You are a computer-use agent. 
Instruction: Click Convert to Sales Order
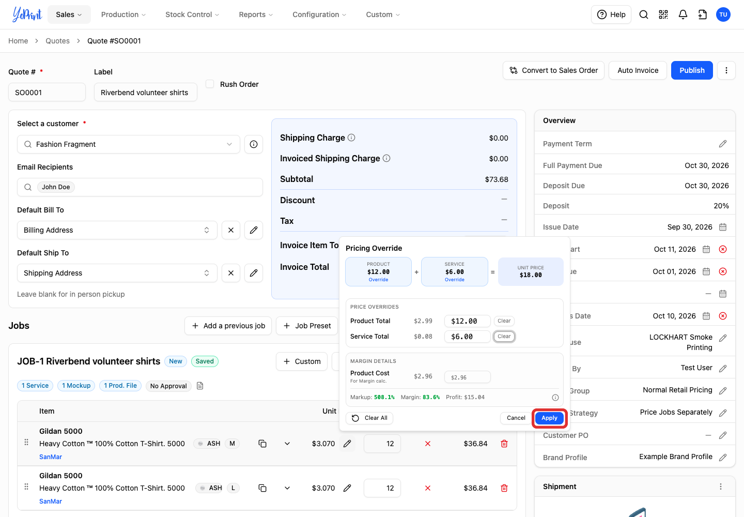[554, 70]
